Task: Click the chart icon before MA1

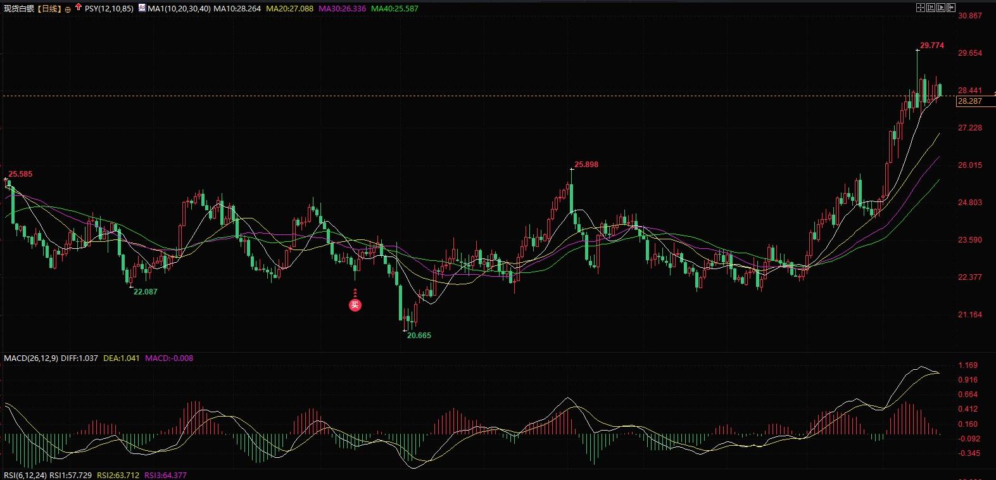Action: 142,8
